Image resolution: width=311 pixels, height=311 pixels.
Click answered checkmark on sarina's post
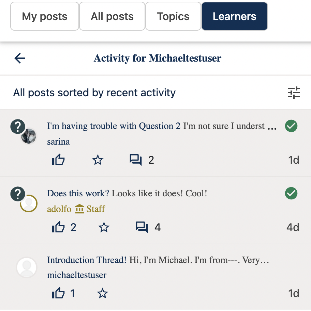click(291, 126)
